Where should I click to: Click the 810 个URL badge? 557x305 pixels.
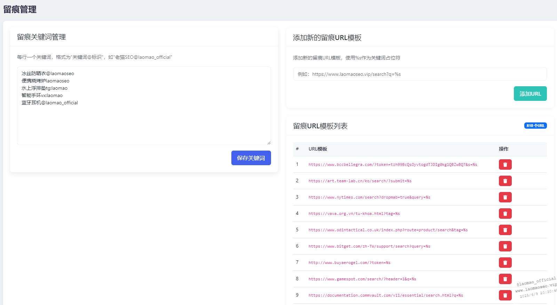[535, 126]
